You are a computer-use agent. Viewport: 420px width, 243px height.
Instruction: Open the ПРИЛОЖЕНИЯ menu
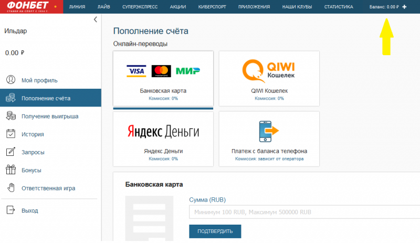(x=254, y=7)
